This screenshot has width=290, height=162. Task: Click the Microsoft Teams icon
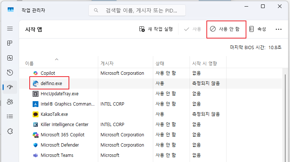point(35,155)
